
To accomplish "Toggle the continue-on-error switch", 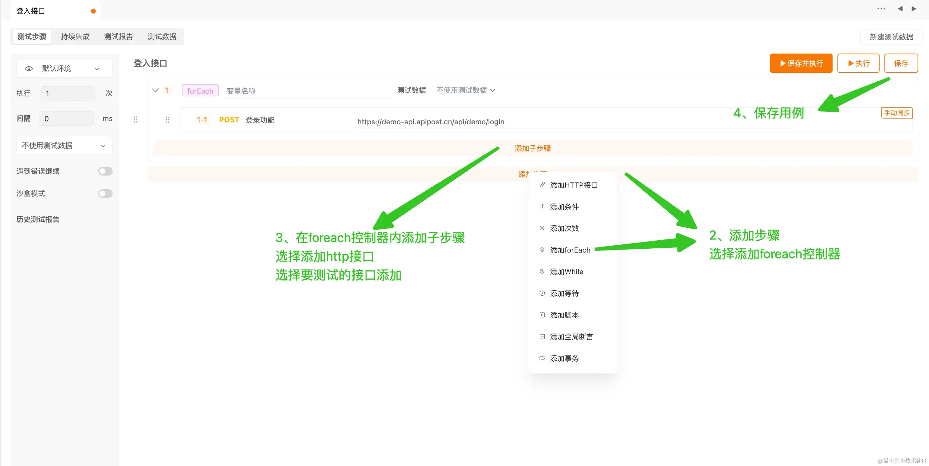I will tap(105, 171).
